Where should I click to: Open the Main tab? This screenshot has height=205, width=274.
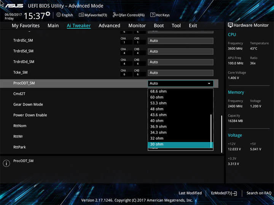(53, 26)
